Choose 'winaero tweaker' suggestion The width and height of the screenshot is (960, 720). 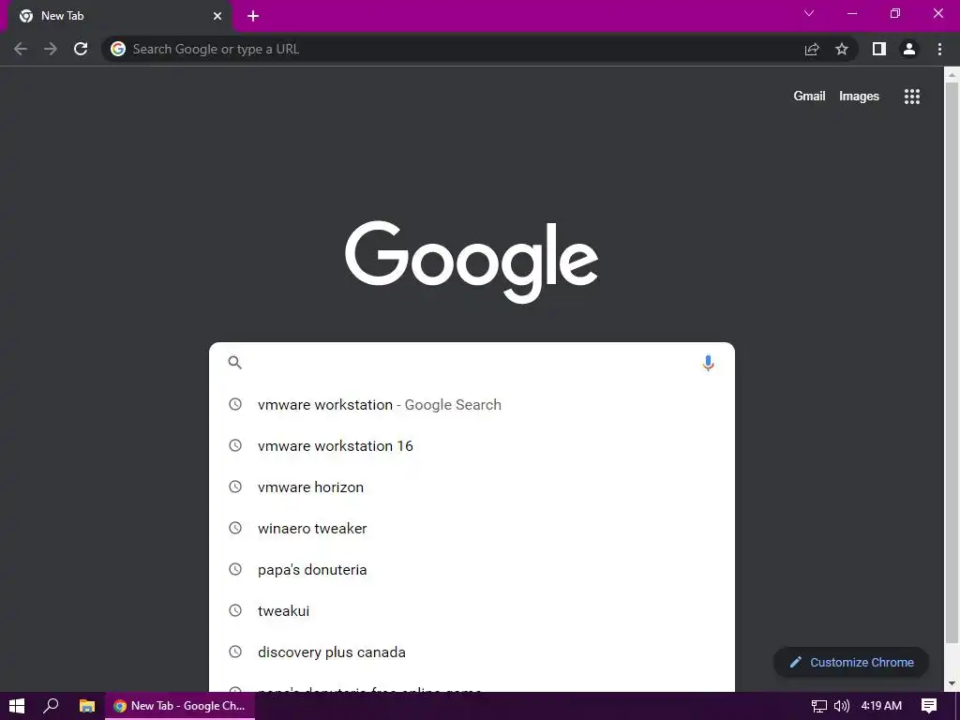472,529
